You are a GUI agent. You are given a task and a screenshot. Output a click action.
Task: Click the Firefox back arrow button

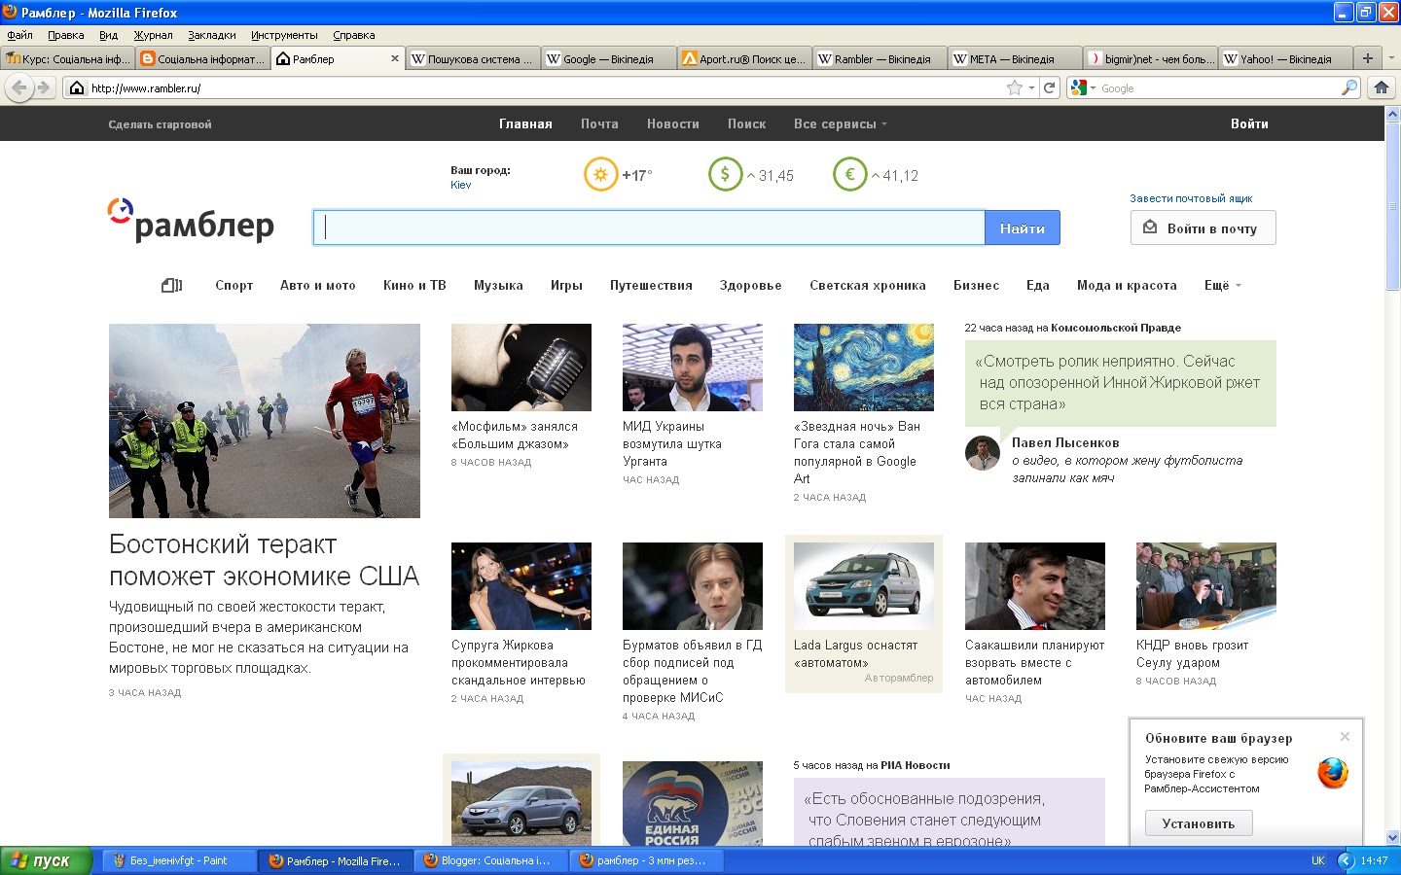[x=18, y=87]
